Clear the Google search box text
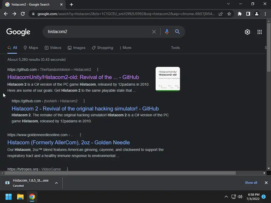Screen dimensions: 271x203 point(154,32)
